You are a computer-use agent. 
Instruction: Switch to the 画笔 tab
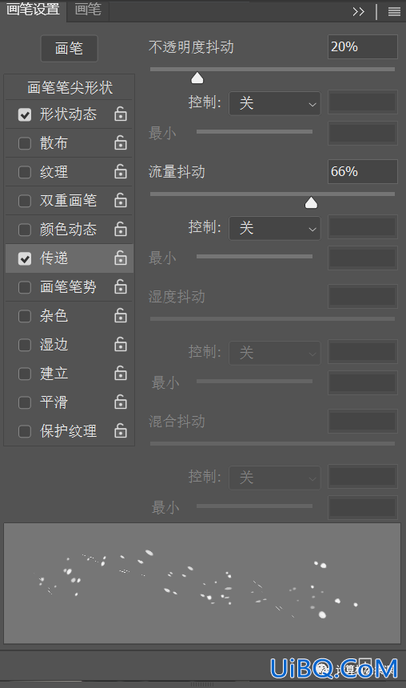pos(88,10)
